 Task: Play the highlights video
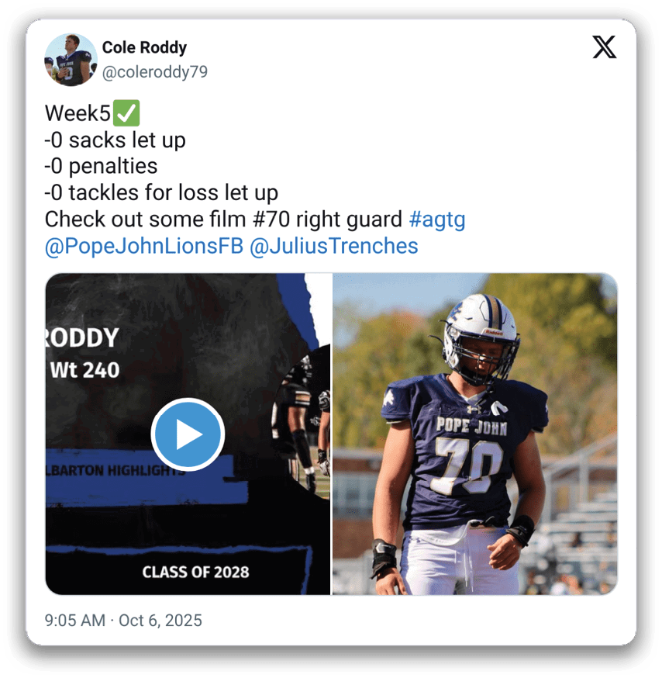[x=188, y=434]
